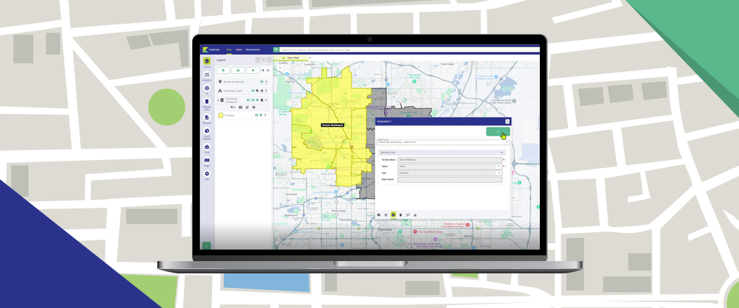The image size is (739, 308).
Task: Click the edit icon in dialog footer
Action: click(x=386, y=215)
